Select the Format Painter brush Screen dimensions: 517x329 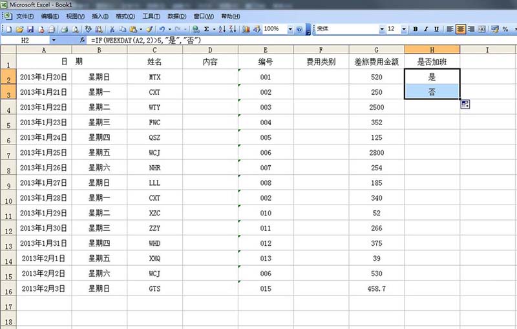149,29
